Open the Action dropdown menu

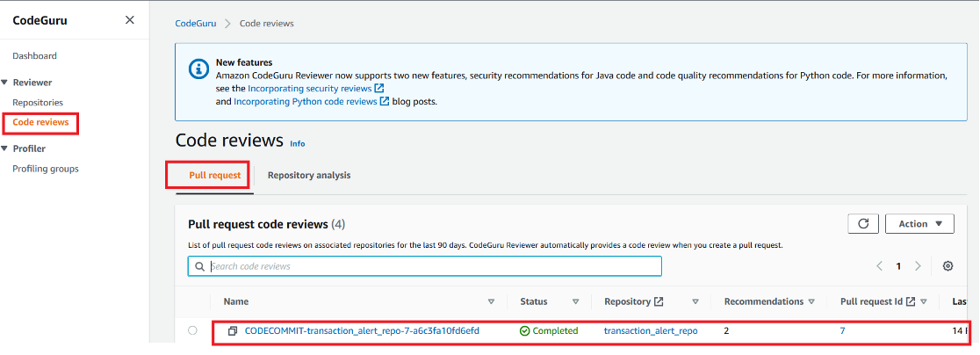[919, 224]
